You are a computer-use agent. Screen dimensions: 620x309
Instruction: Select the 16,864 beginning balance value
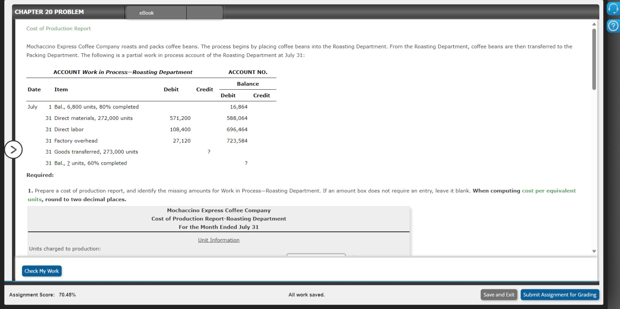tap(239, 107)
